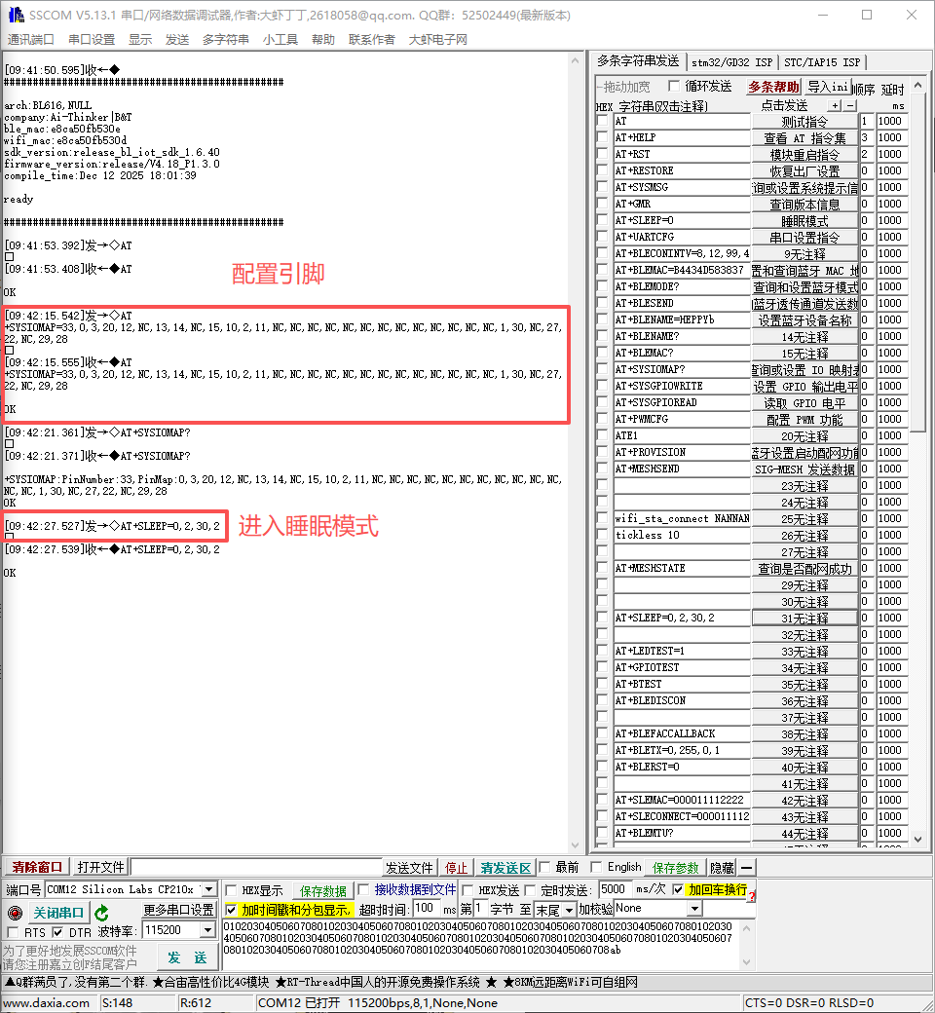Open 串口设置 menu
Viewport: 935px width, 1013px height.
click(92, 39)
